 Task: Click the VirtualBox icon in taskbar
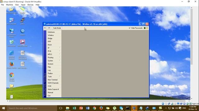[x=134, y=108]
